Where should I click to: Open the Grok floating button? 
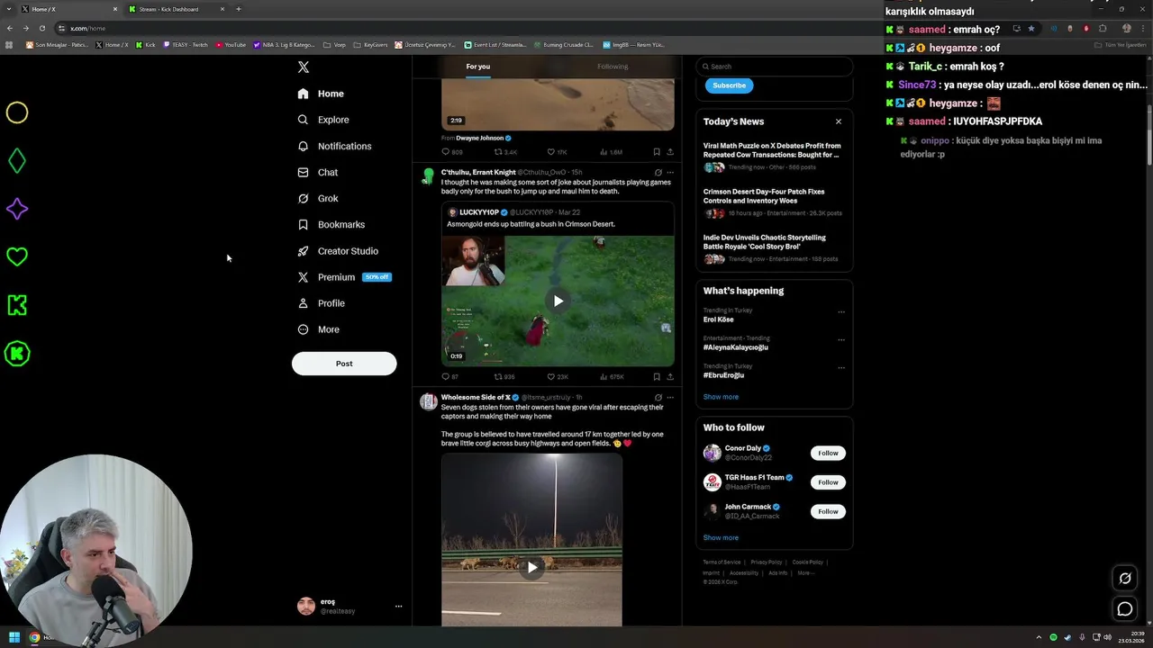[1124, 578]
